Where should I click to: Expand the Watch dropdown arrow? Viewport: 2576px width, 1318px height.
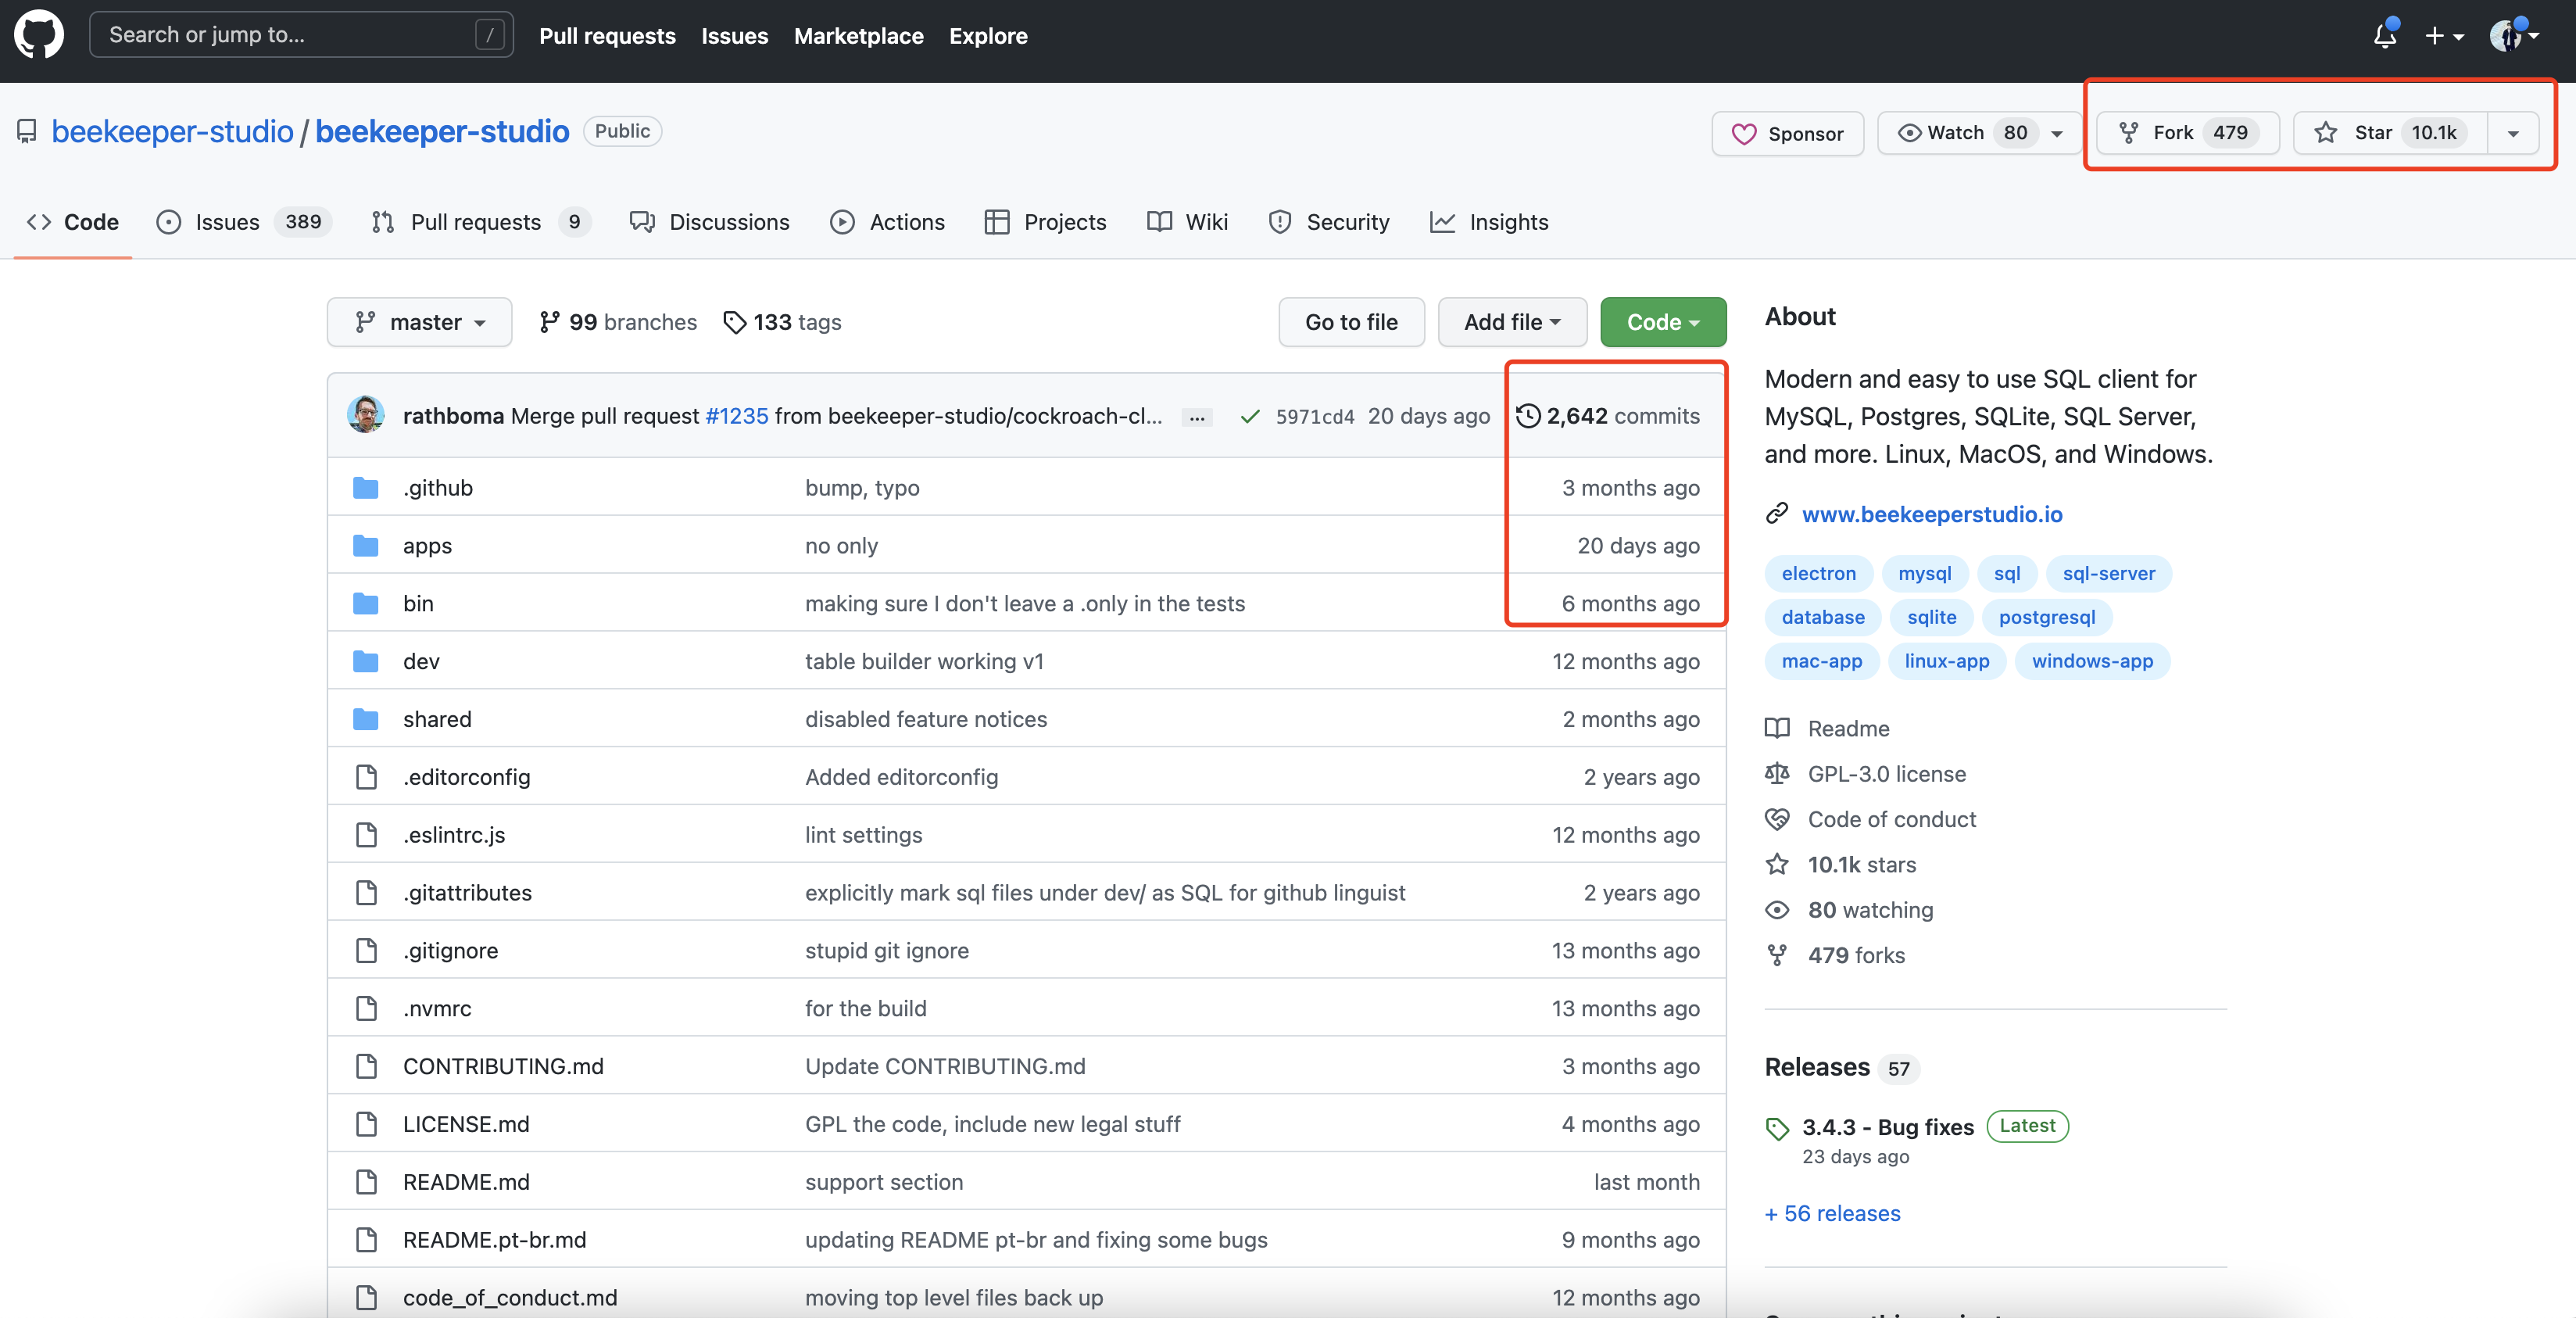click(2059, 131)
